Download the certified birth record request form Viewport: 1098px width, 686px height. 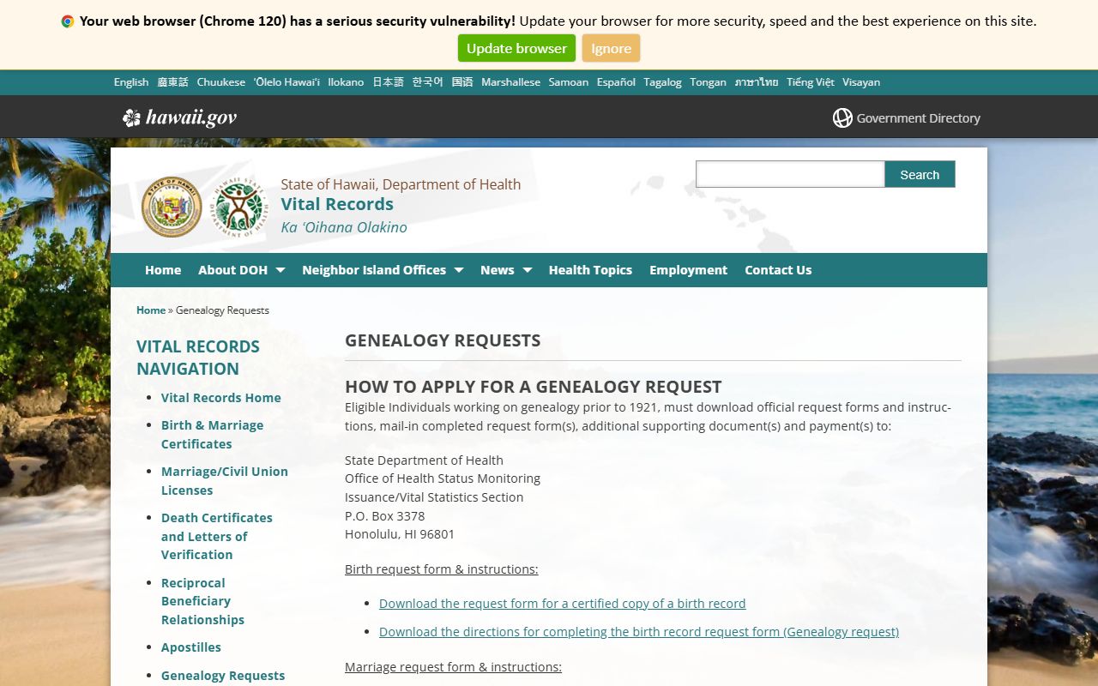pos(563,604)
